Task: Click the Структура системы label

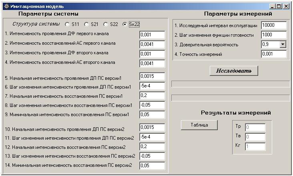Action: pyautogui.click(x=36, y=24)
